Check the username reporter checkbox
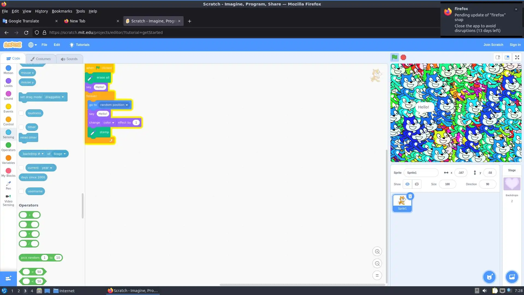The width and height of the screenshot is (524, 295). (x=21, y=191)
